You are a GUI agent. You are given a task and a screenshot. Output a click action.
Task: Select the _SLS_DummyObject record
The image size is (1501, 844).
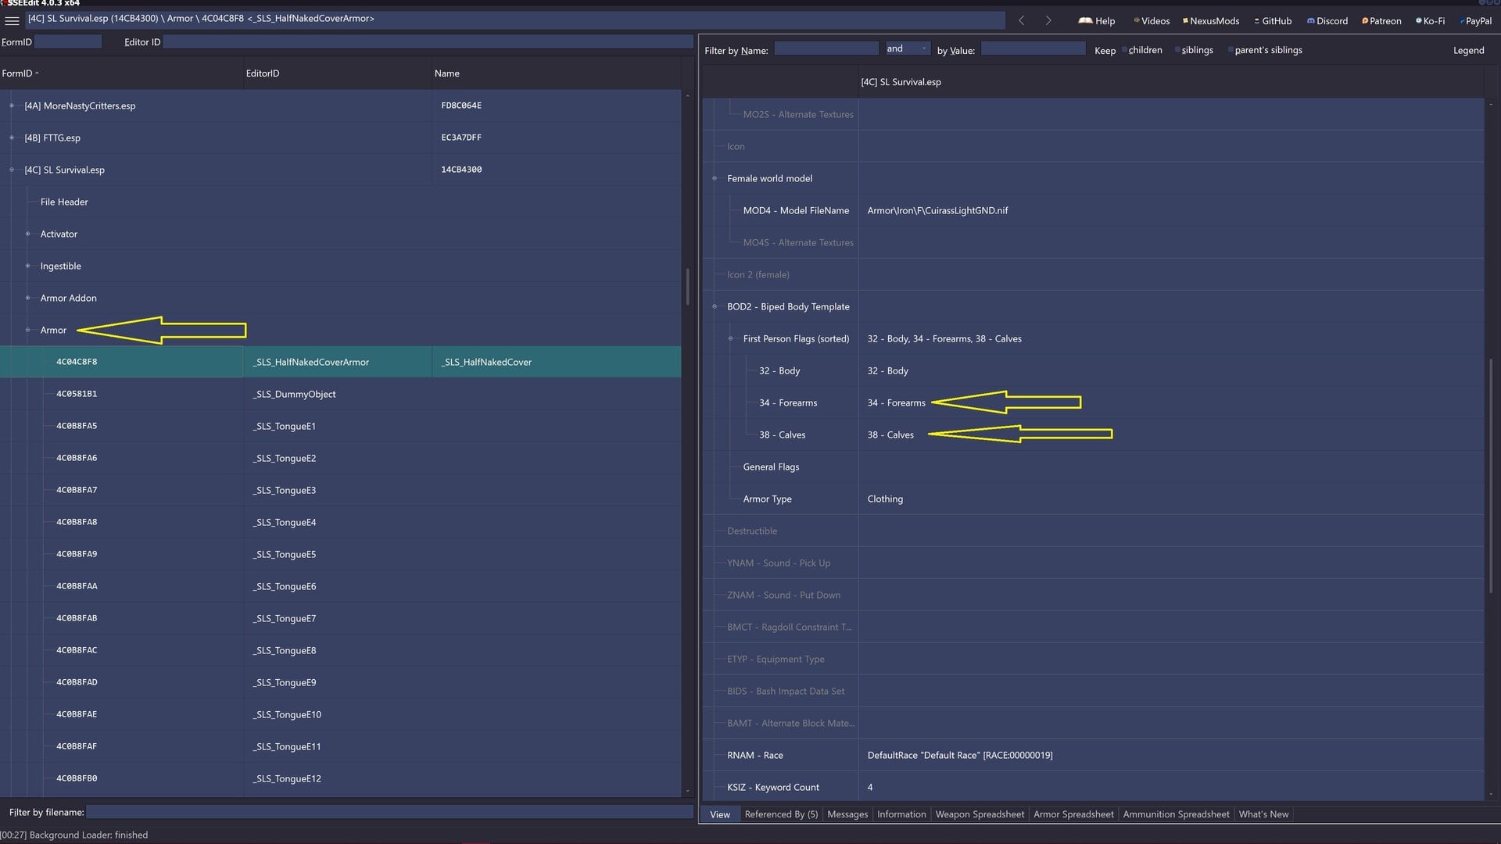click(340, 394)
